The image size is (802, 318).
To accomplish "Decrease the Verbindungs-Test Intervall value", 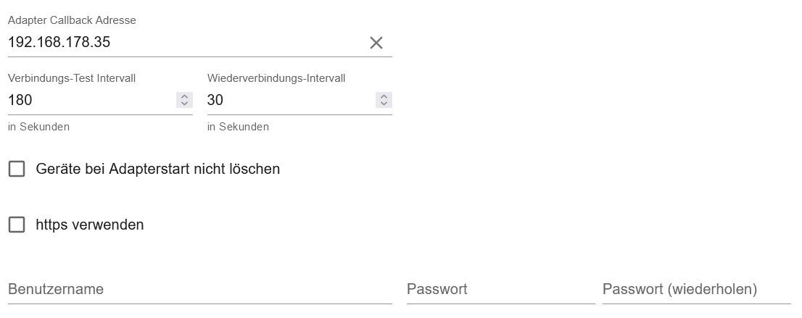I will (184, 104).
